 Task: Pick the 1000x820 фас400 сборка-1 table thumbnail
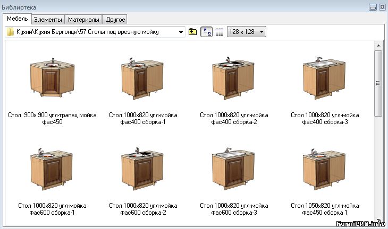(142, 77)
